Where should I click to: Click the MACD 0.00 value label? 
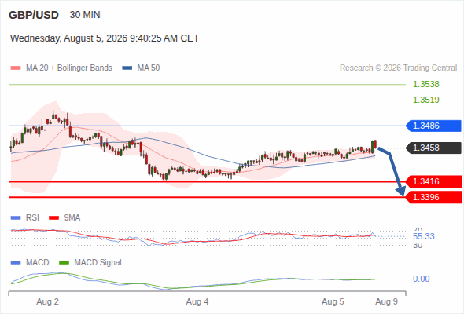(421, 279)
